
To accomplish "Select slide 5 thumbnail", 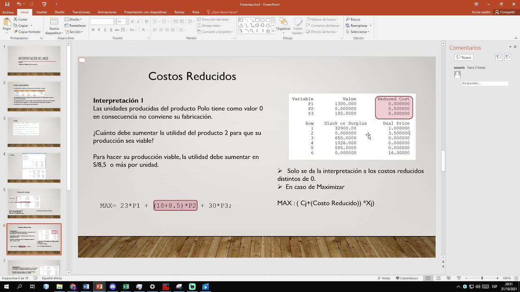I will [34, 203].
